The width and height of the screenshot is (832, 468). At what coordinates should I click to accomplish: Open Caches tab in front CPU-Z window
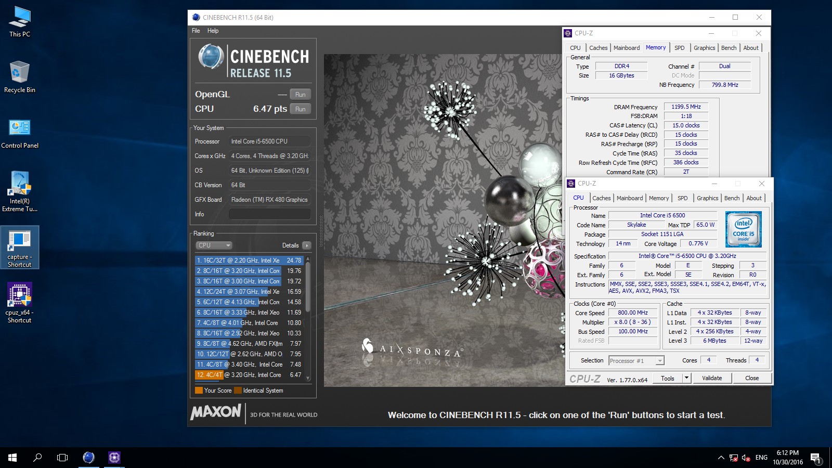click(x=602, y=198)
